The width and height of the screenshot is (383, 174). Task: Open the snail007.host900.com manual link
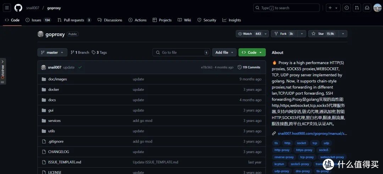tap(312, 134)
